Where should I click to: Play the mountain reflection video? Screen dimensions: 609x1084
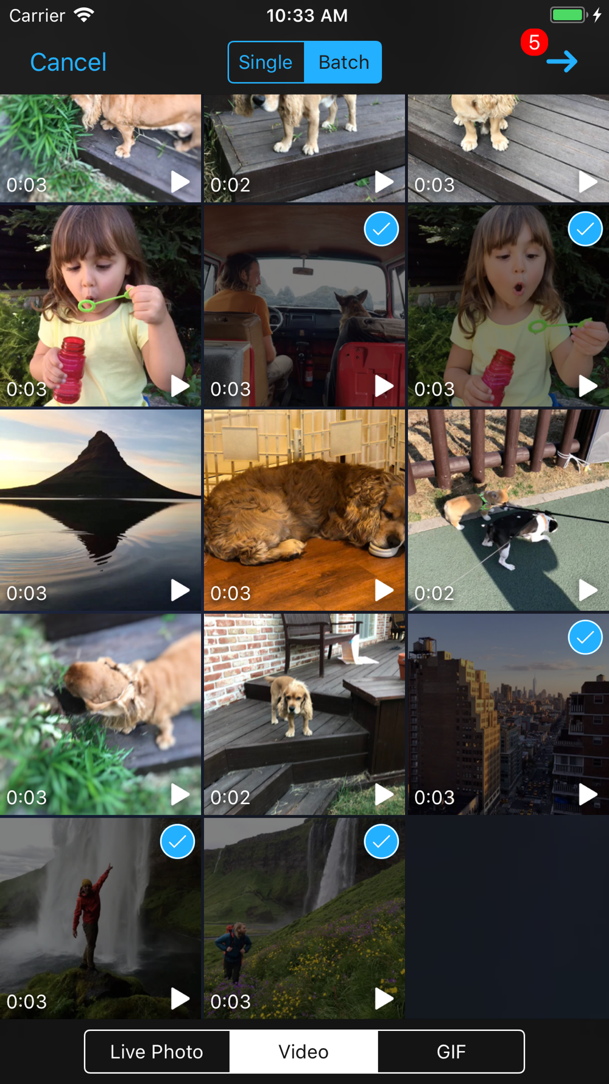coord(180,590)
